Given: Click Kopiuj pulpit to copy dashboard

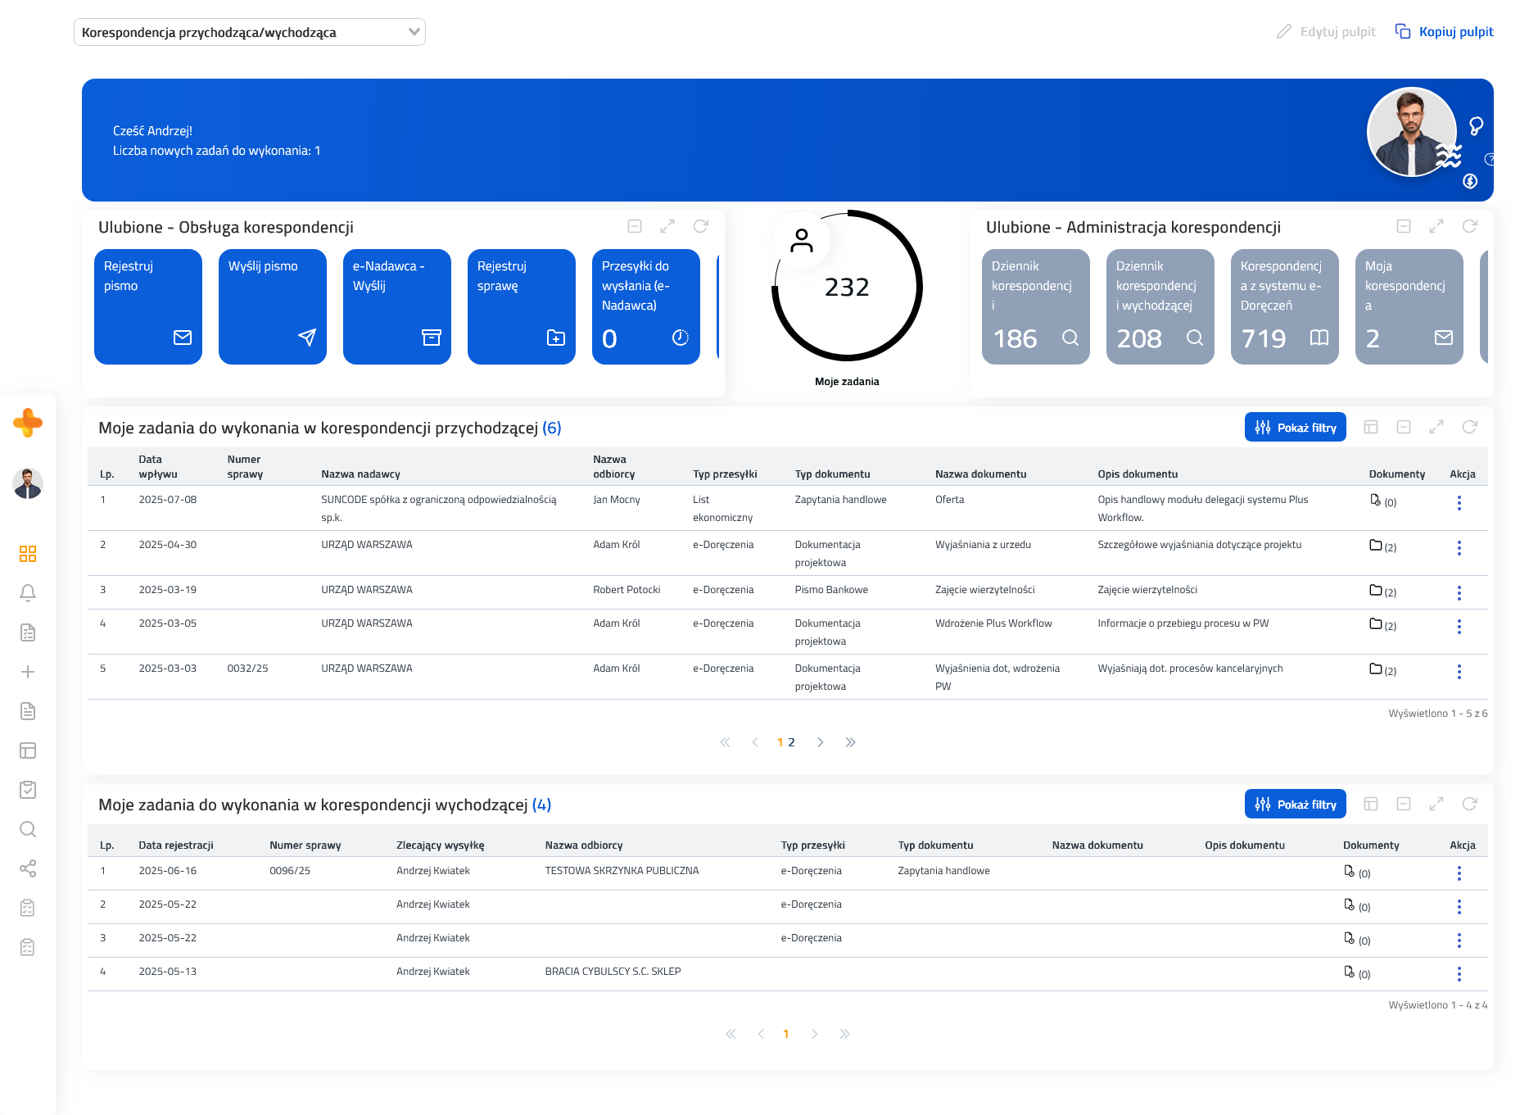Looking at the screenshot, I should pyautogui.click(x=1445, y=32).
